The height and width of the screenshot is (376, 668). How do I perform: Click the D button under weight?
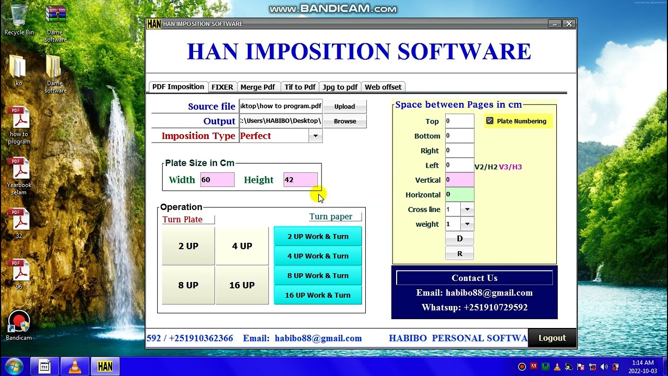460,239
